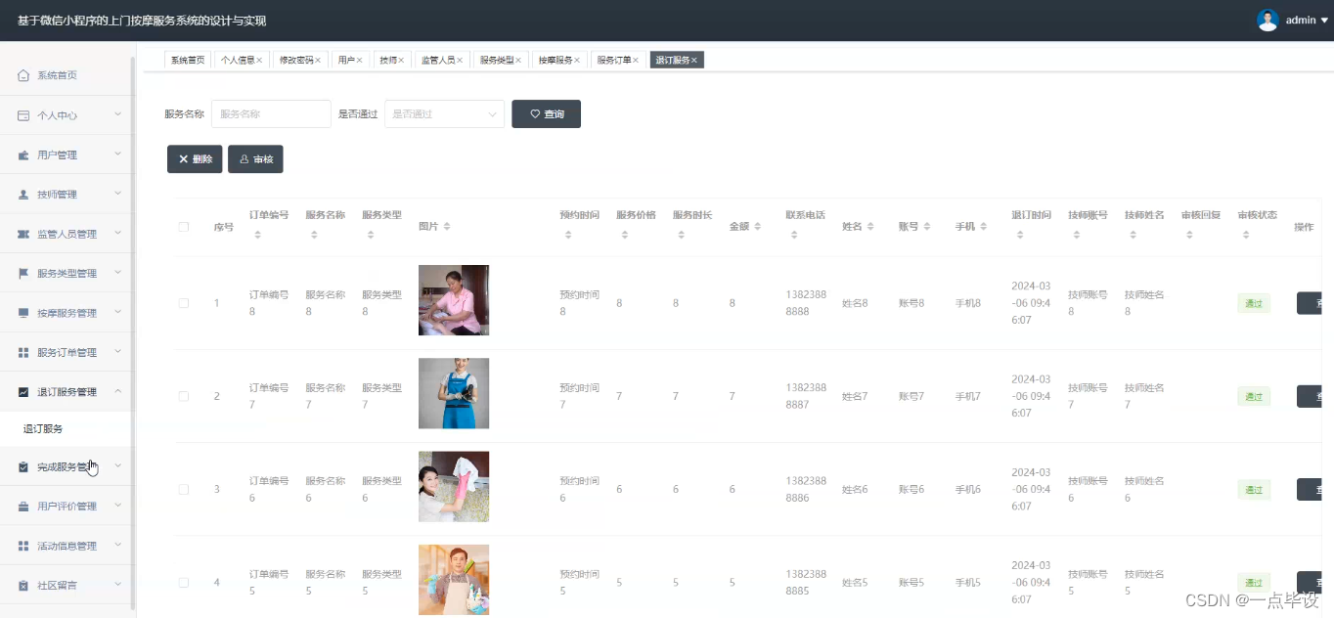Close the 服务类型 tab
Image resolution: width=1334 pixels, height=618 pixels.
pos(518,60)
